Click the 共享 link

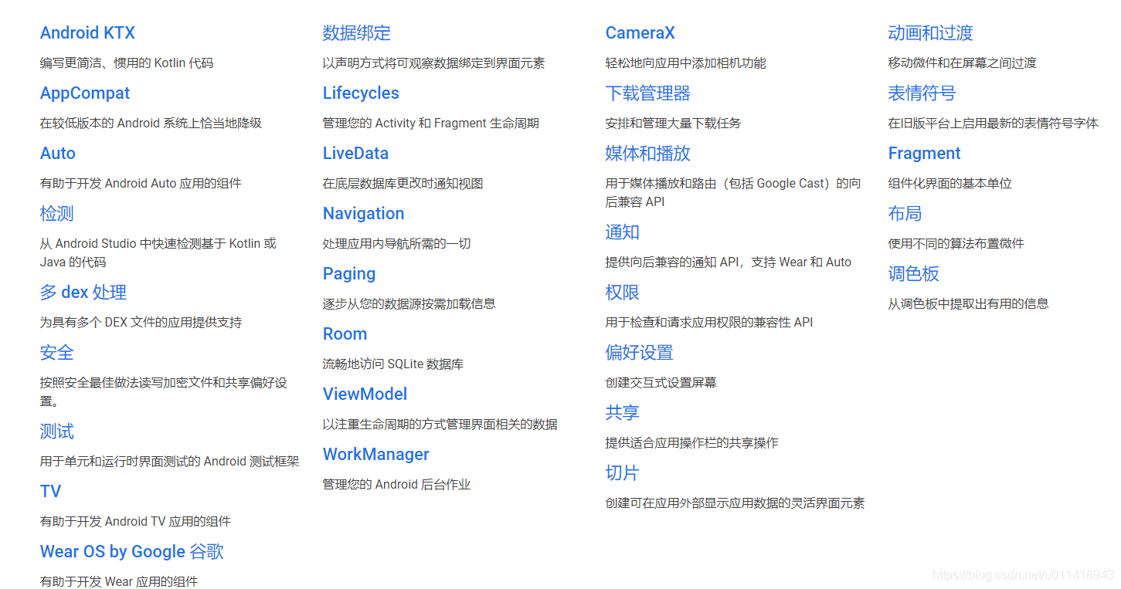point(623,413)
